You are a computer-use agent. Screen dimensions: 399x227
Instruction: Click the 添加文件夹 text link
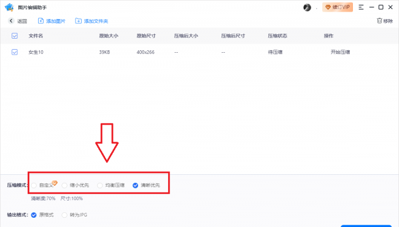tap(96, 21)
